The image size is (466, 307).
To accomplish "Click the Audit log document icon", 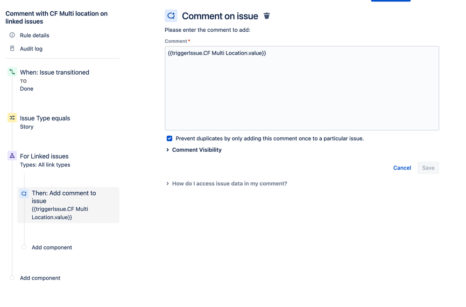I will (12, 49).
